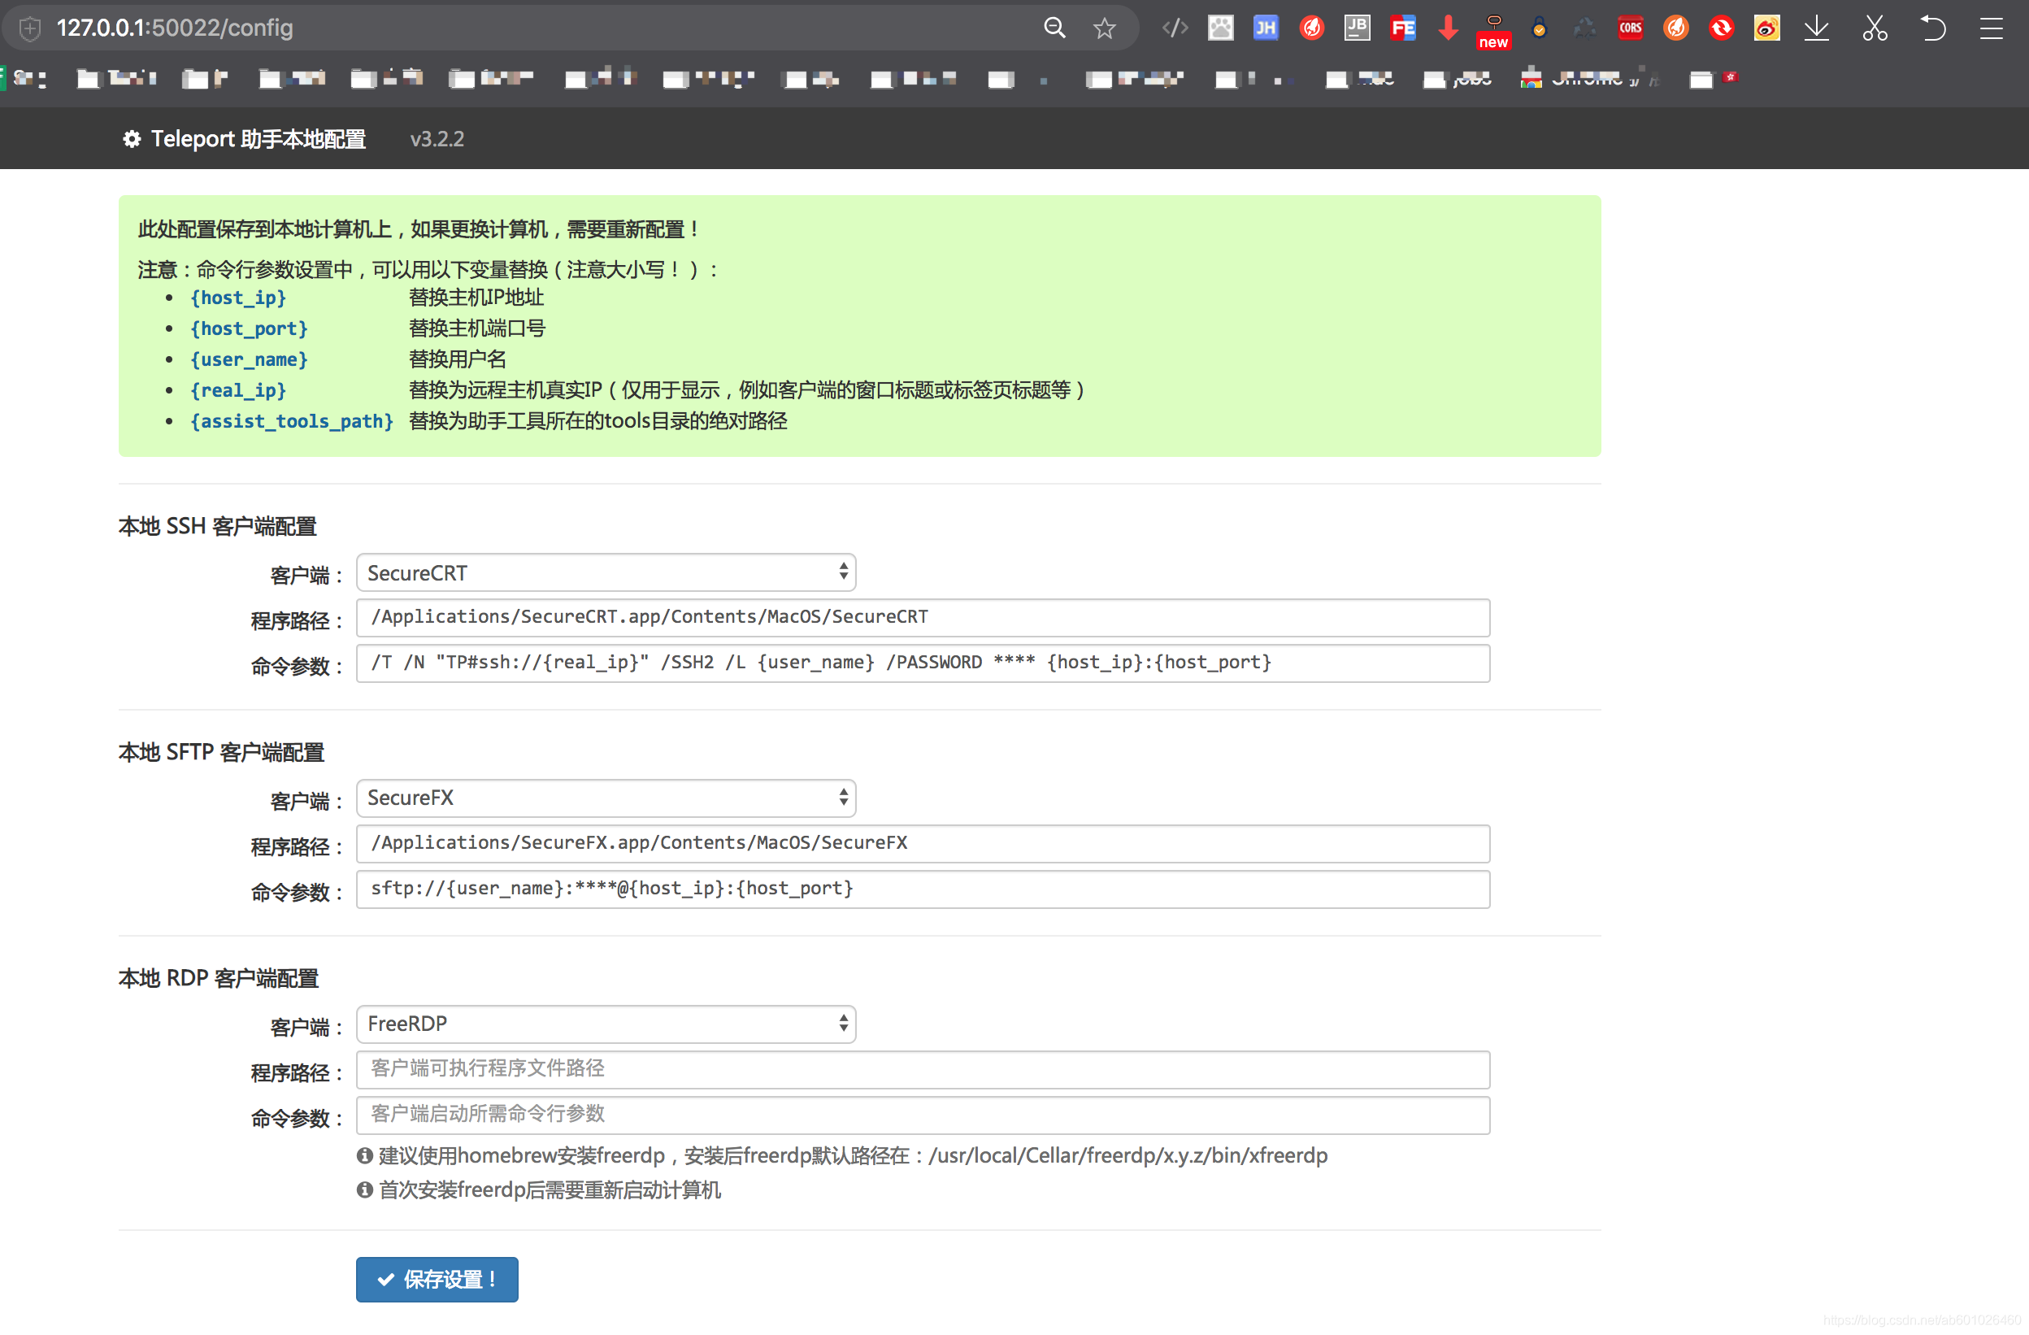Open the FE helper extension
Screen dimensions: 2029x1335
point(1402,28)
